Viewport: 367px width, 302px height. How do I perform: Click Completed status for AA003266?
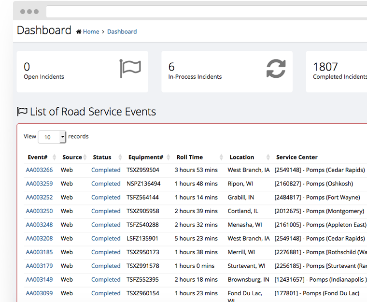click(x=106, y=170)
